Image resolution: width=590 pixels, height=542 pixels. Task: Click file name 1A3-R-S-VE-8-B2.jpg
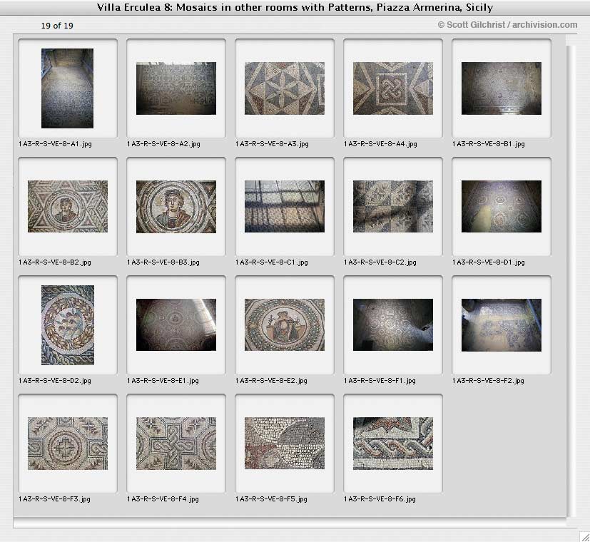(54, 262)
